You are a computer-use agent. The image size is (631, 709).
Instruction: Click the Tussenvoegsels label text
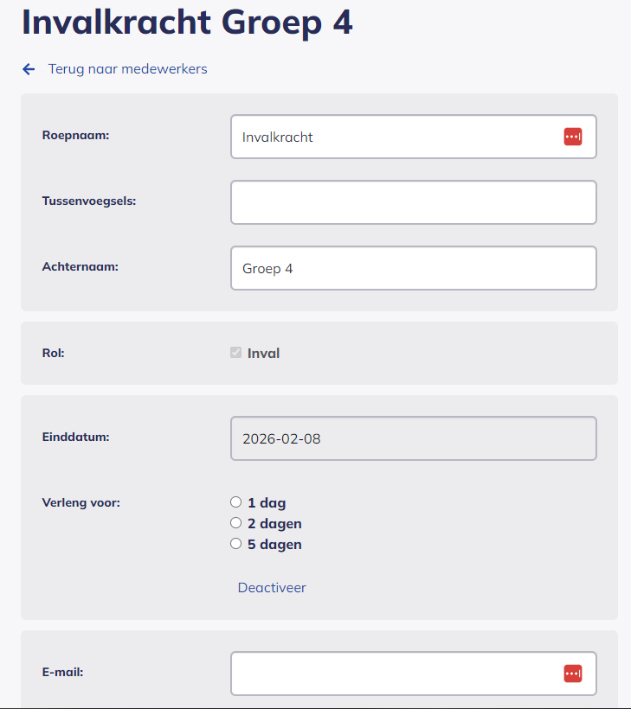(x=89, y=201)
